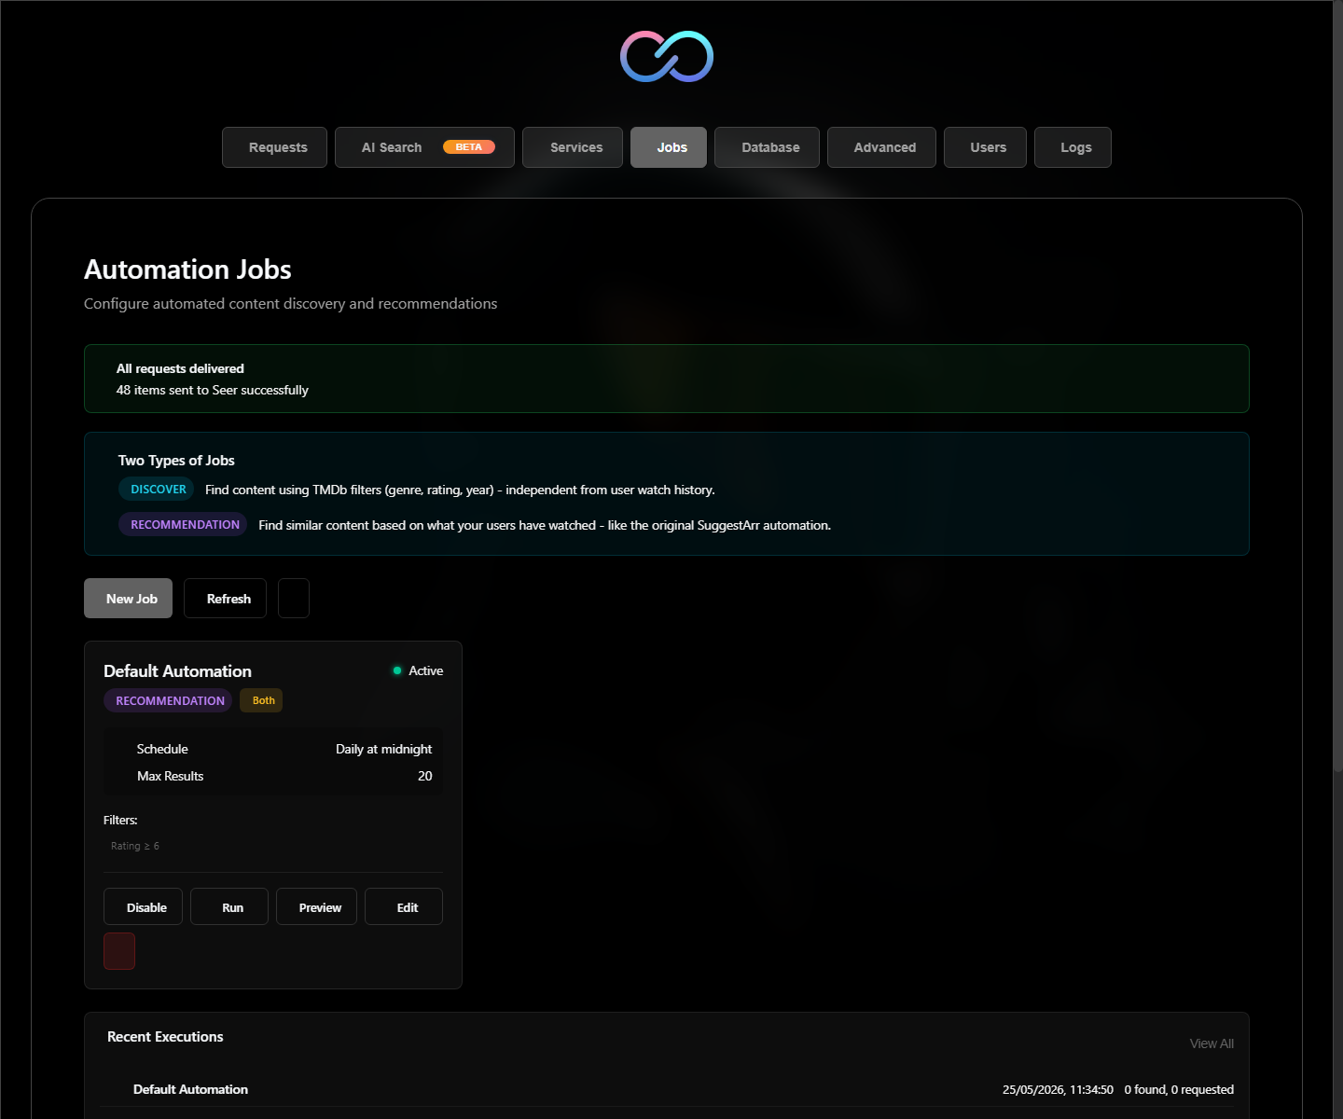Screen dimensions: 1343x1119
Task: Create a New Job
Action: [128, 599]
